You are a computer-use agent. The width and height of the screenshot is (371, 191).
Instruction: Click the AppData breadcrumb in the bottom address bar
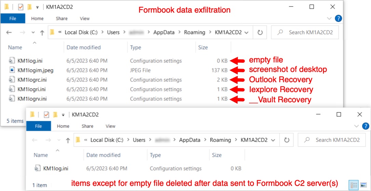coord(190,140)
